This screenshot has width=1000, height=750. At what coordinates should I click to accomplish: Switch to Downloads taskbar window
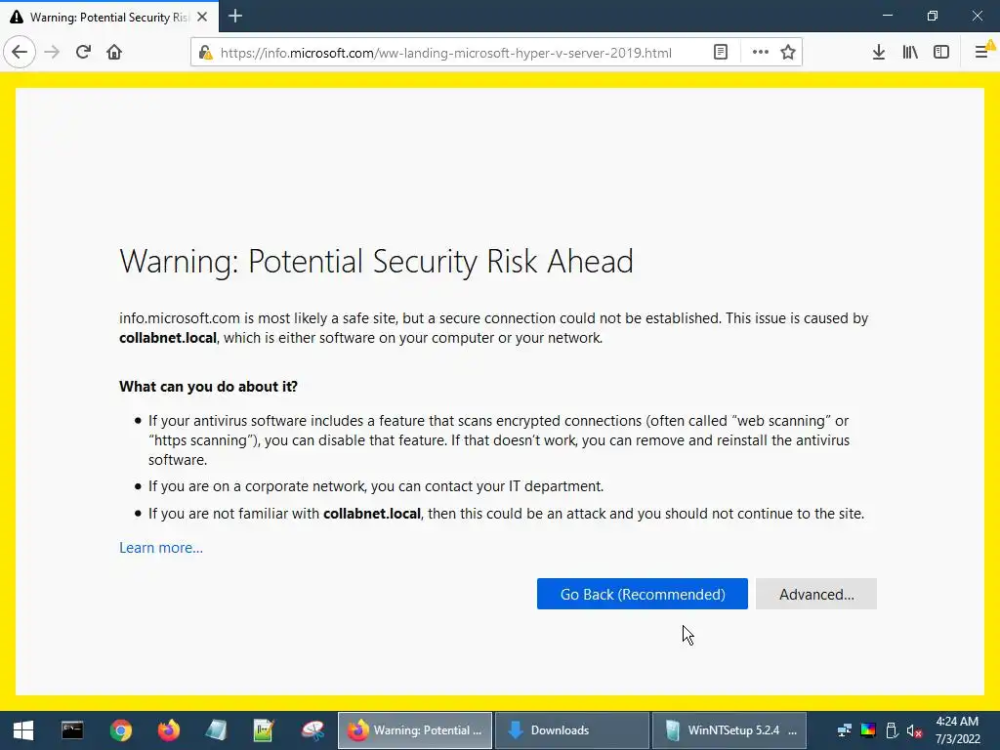click(x=572, y=730)
